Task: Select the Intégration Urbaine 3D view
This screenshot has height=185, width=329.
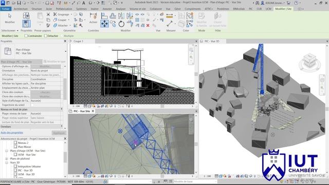Action: pos(29,166)
